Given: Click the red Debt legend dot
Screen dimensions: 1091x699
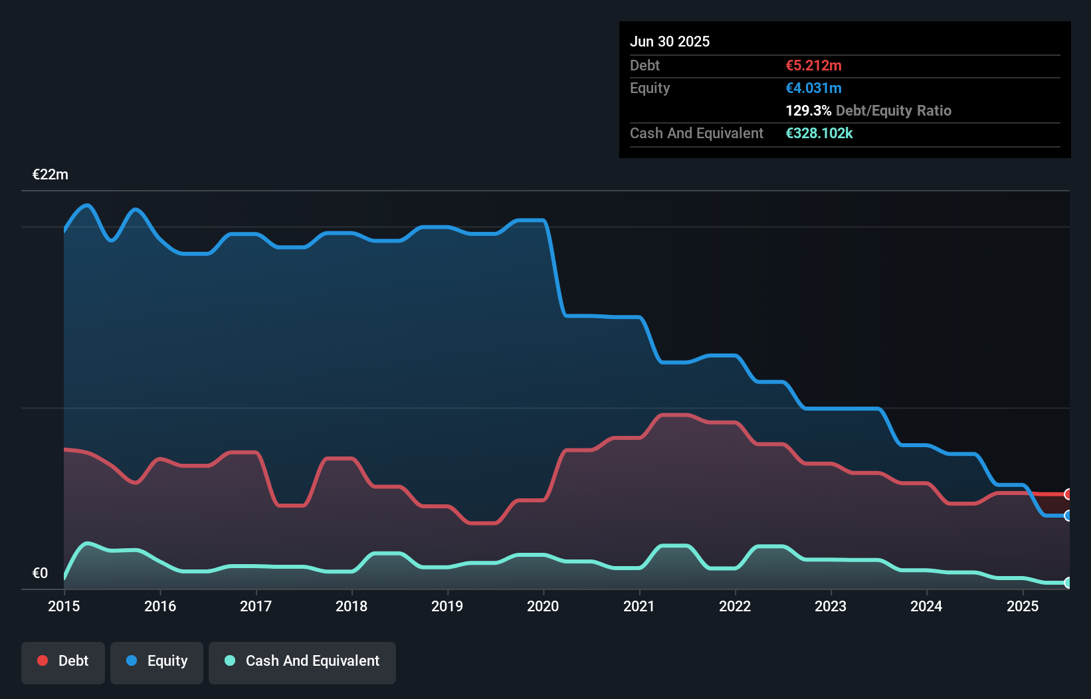Looking at the screenshot, I should coord(41,661).
